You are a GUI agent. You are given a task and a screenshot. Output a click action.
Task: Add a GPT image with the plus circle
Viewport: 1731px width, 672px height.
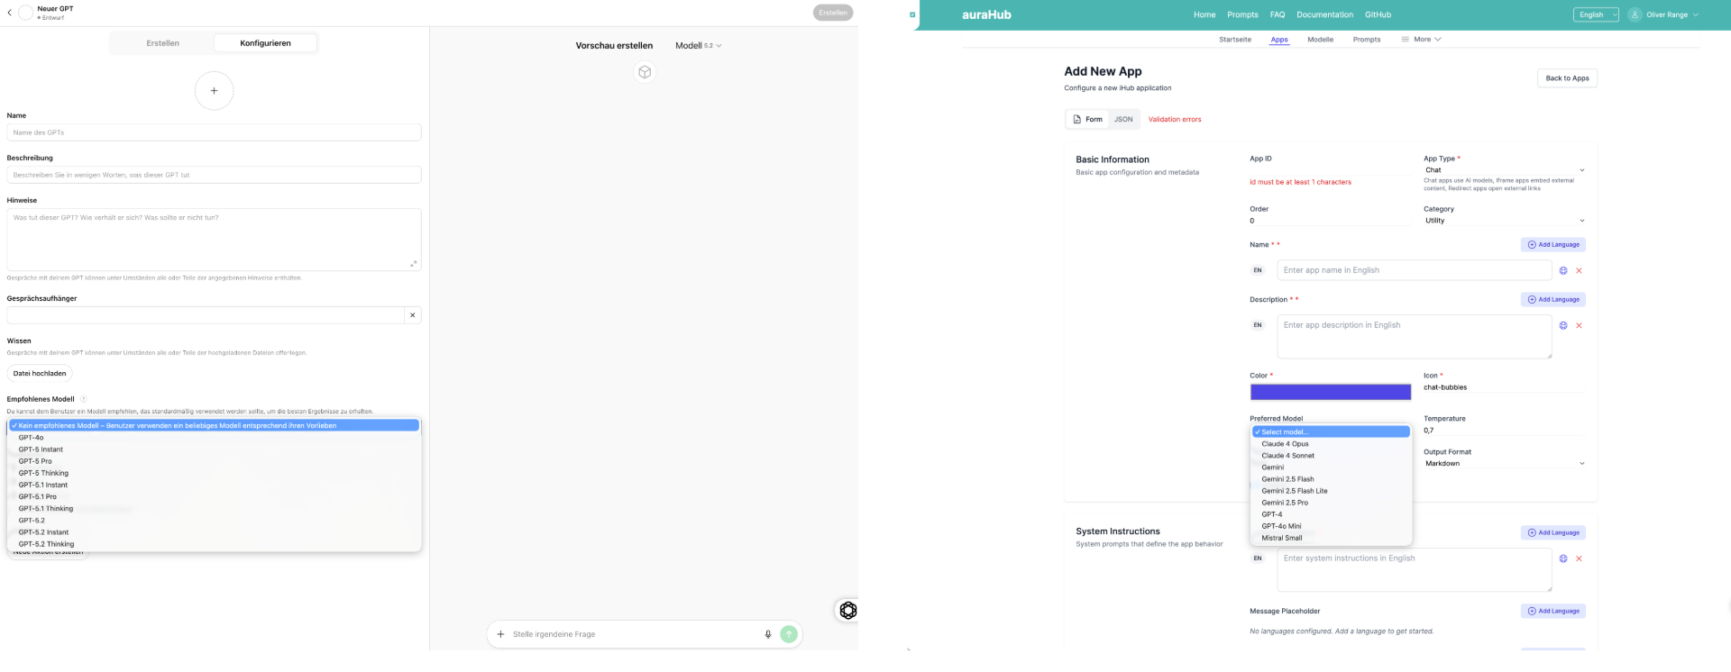click(x=214, y=91)
